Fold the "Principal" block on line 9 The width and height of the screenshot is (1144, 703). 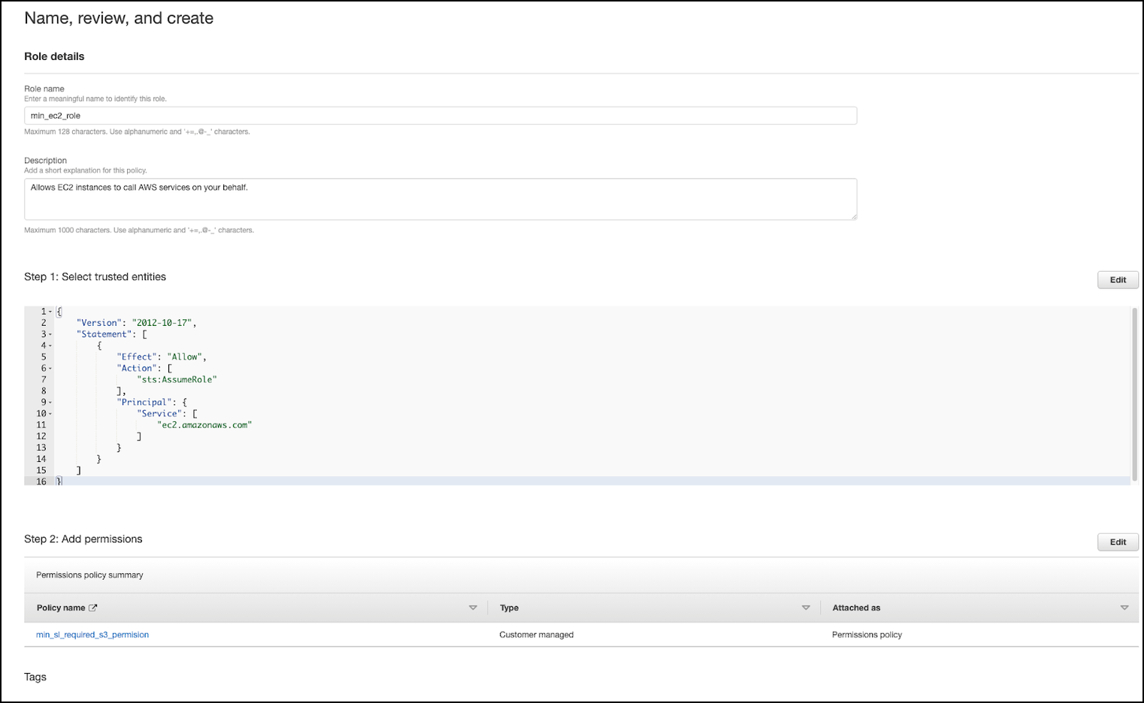click(x=50, y=403)
